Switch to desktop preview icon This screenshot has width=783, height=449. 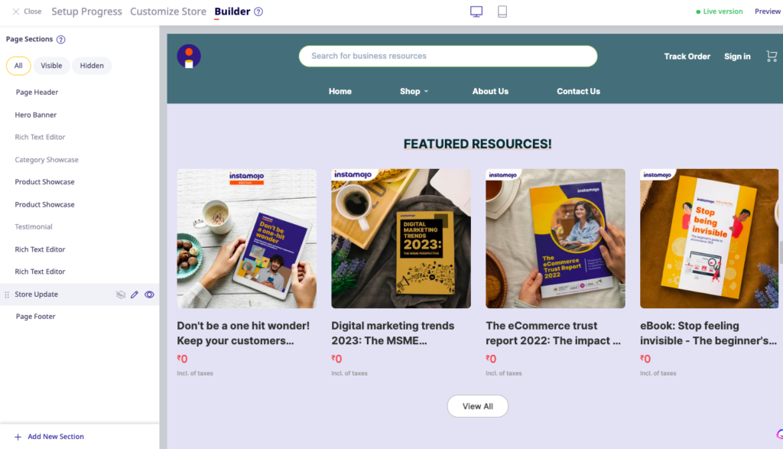click(x=476, y=11)
